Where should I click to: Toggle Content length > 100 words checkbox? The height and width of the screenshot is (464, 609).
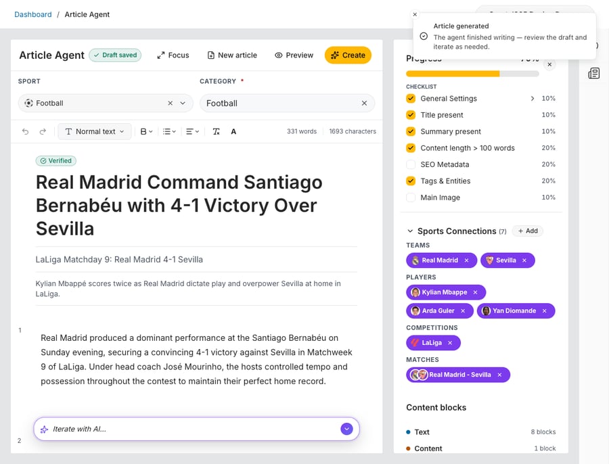411,148
